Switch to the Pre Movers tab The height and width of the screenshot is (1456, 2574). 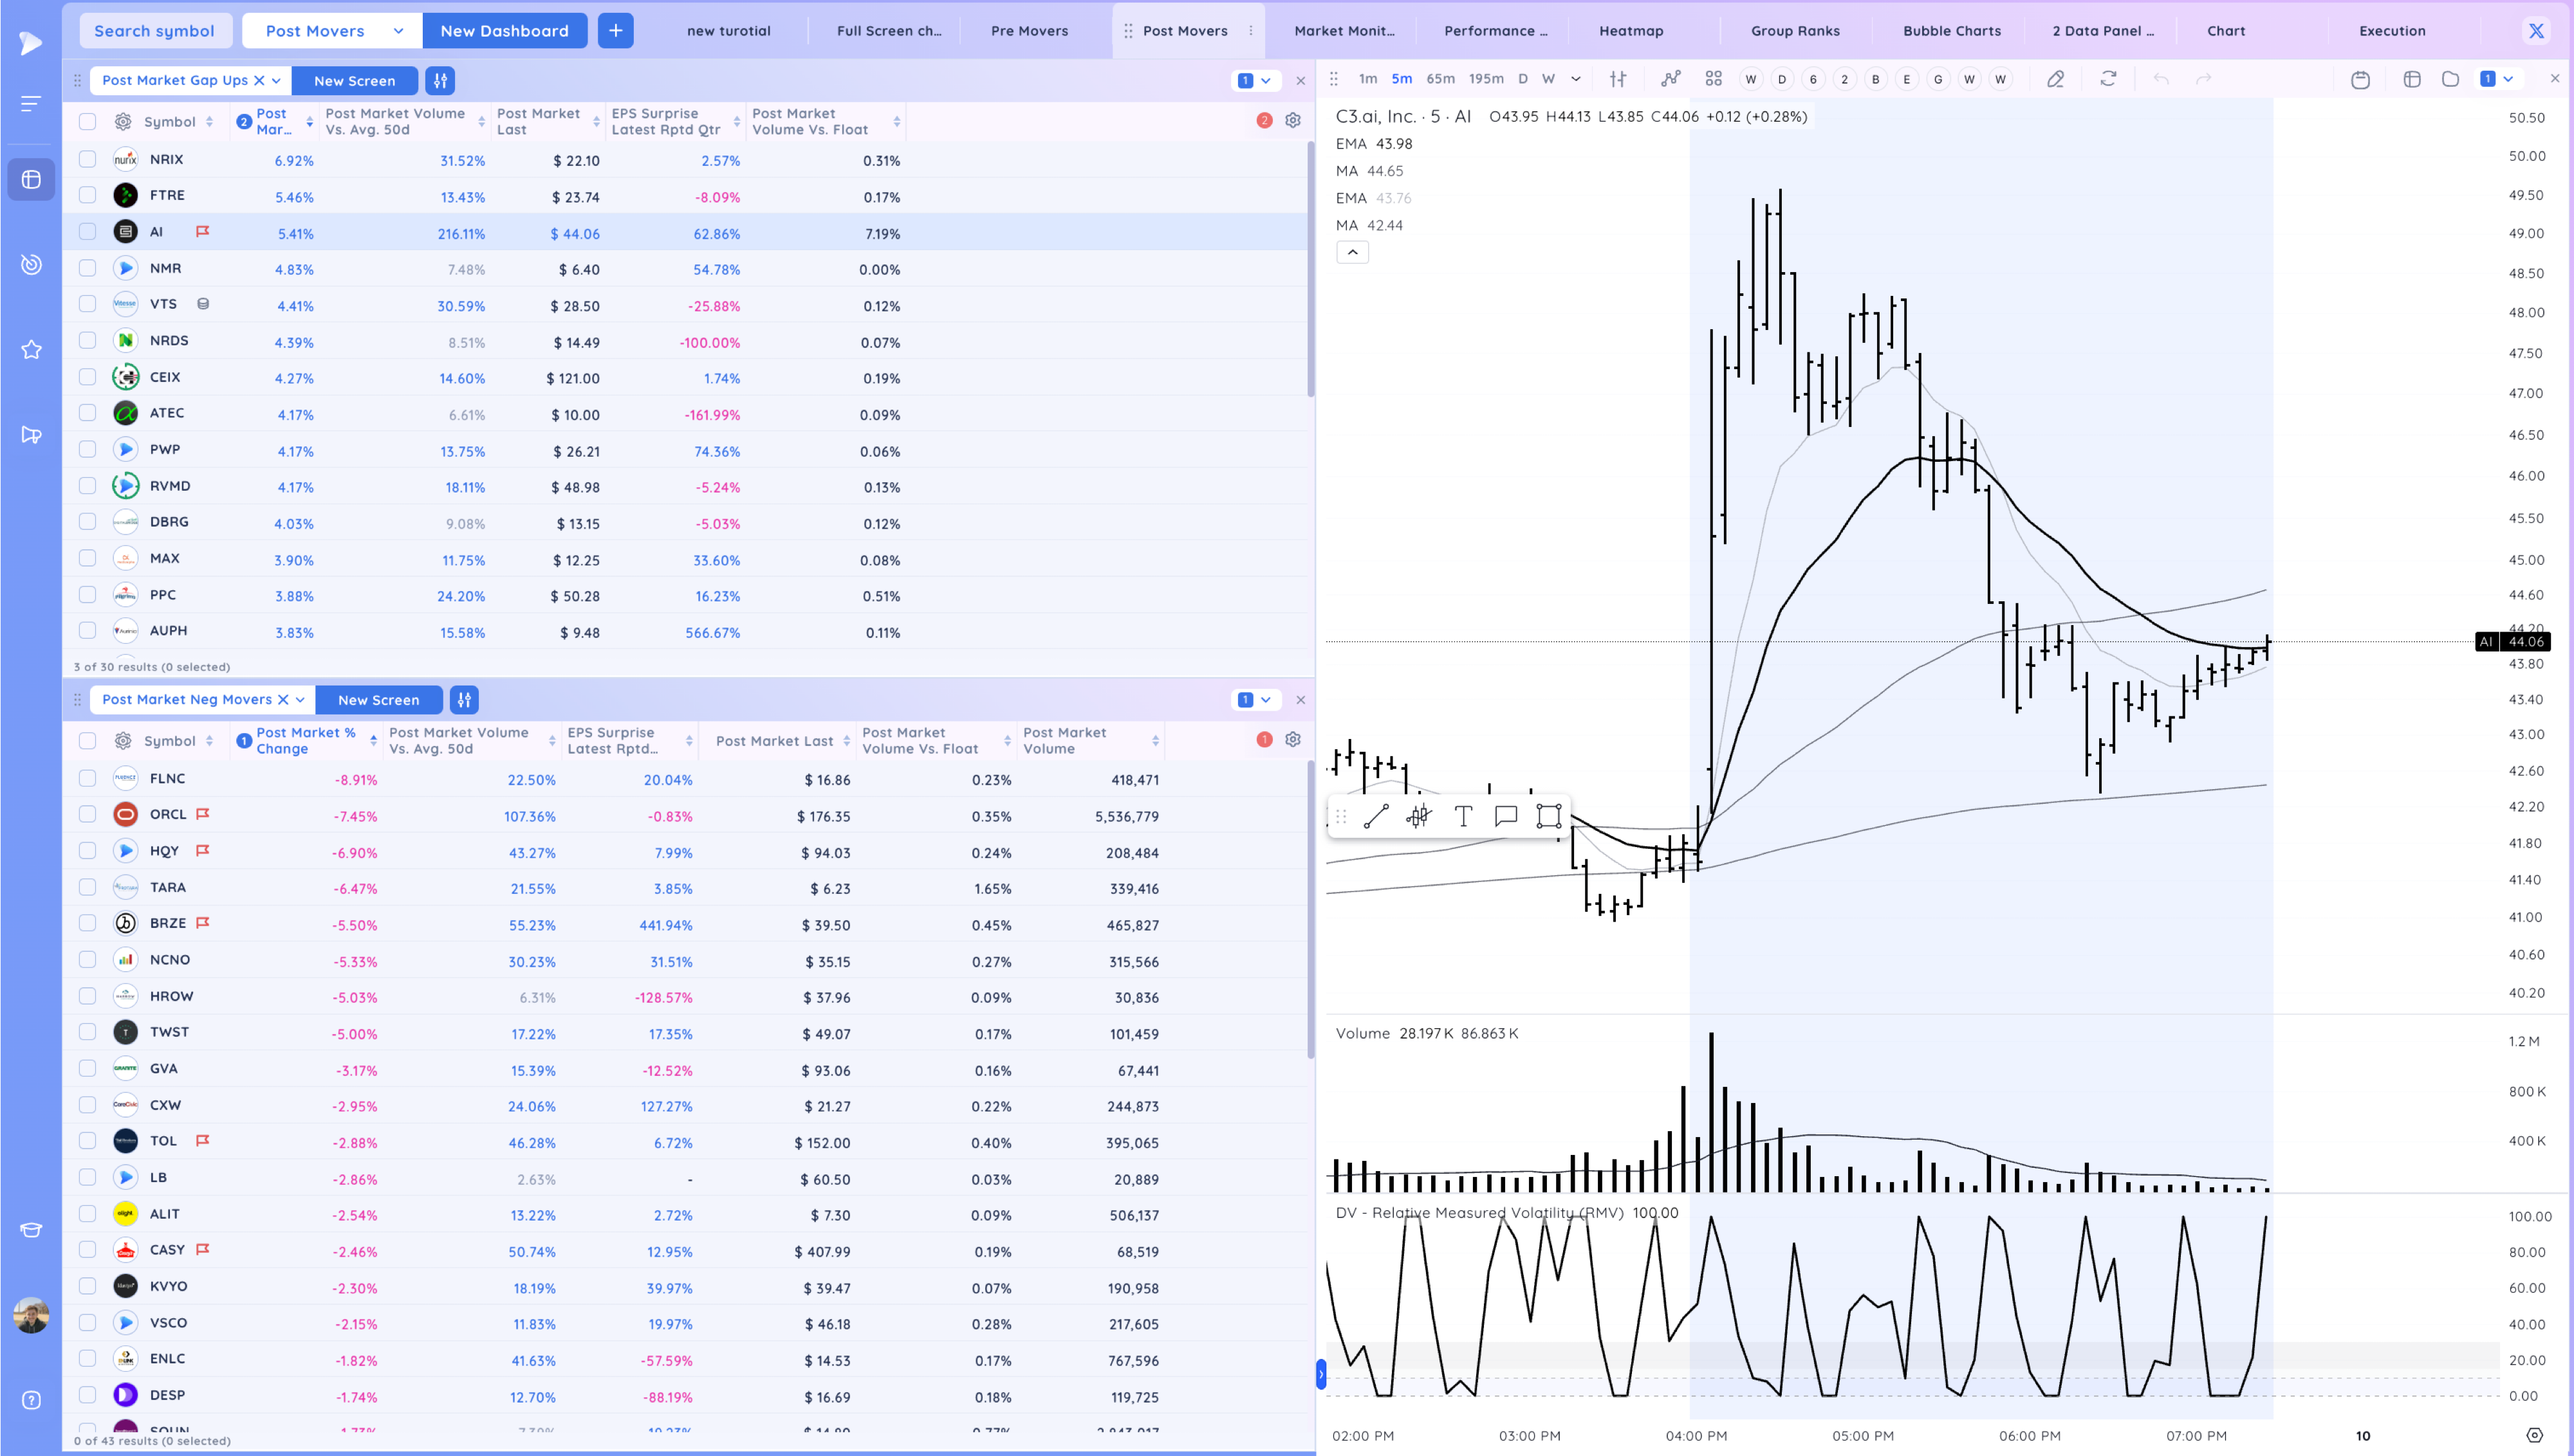point(1030,31)
